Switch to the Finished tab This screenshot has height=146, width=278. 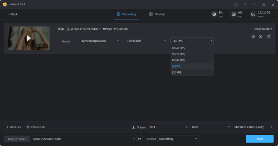pyautogui.click(x=157, y=14)
